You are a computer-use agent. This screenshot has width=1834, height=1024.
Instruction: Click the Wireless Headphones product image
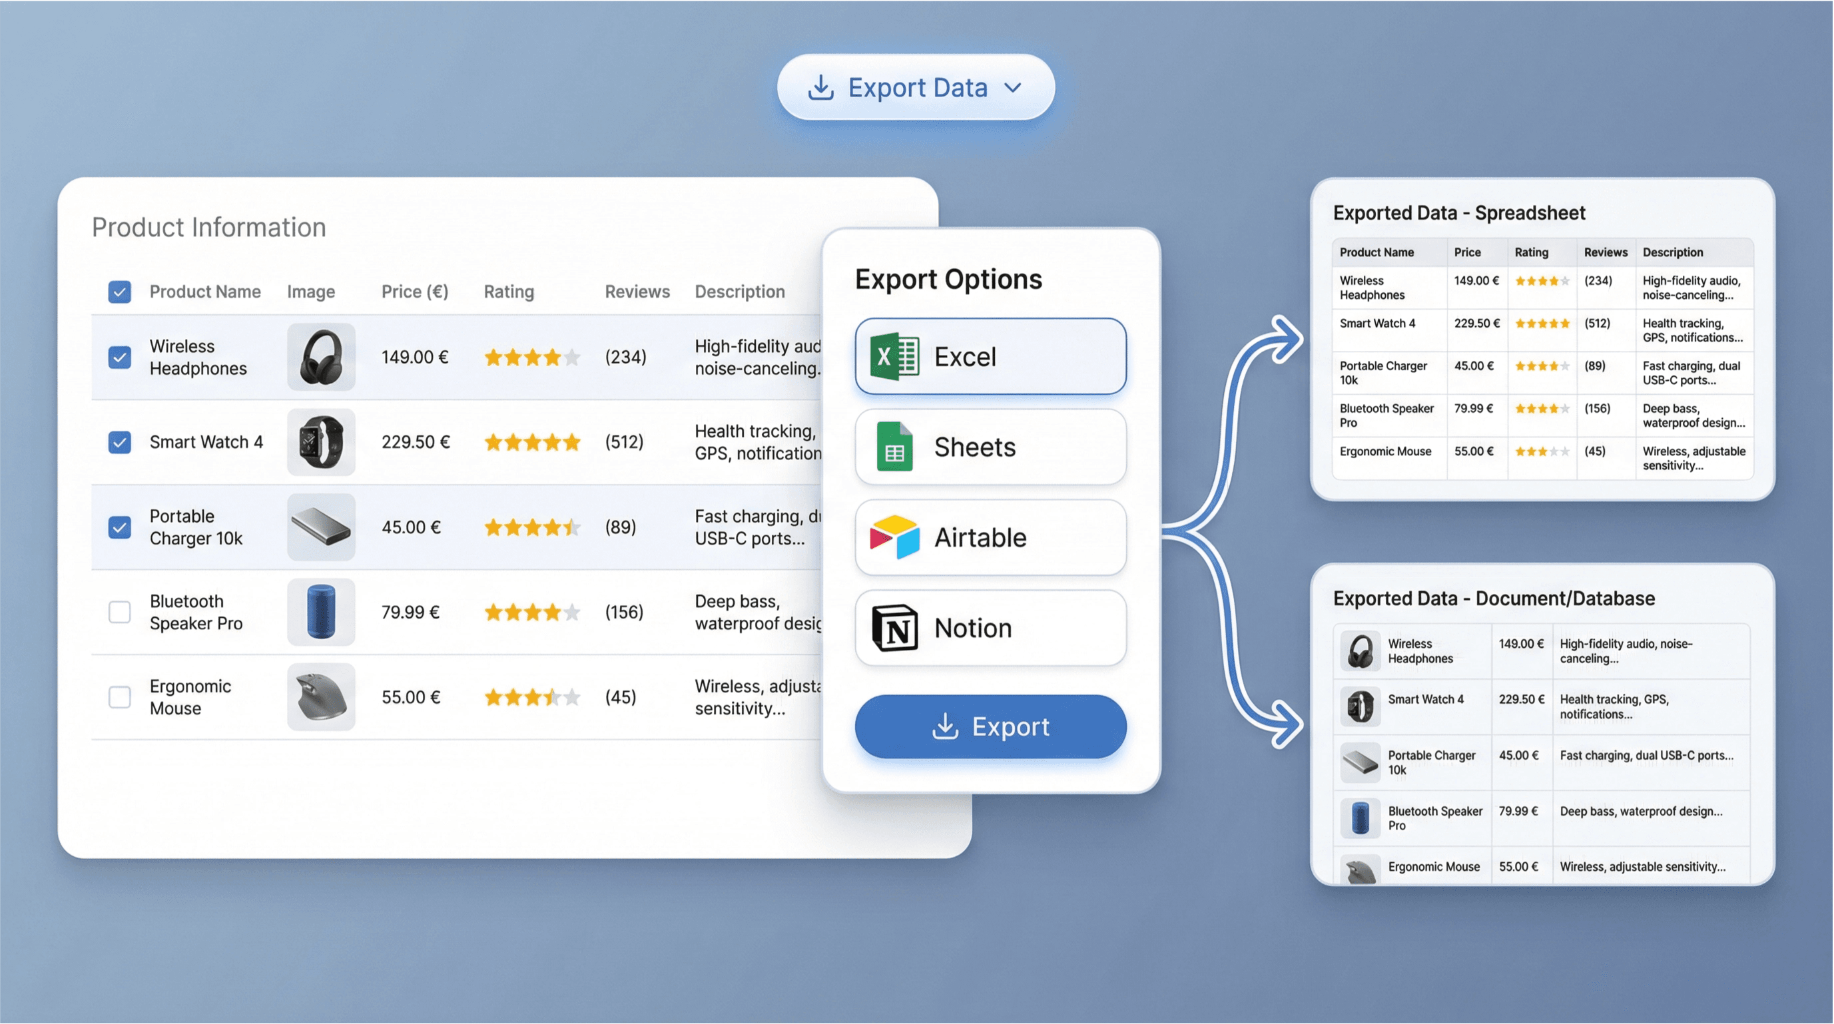tap(321, 356)
